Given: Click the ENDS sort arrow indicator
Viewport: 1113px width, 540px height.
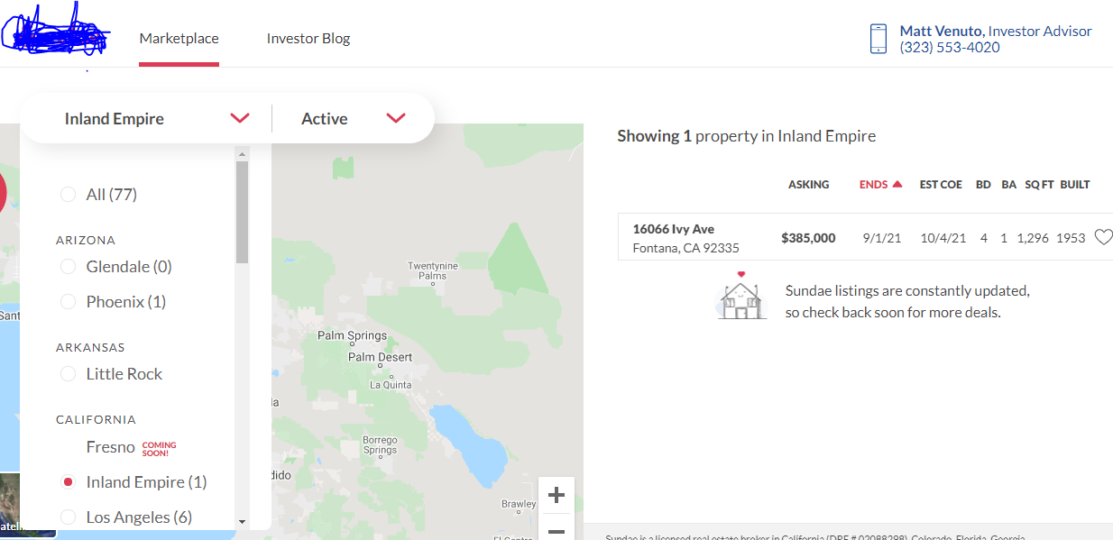Looking at the screenshot, I should coord(897,184).
